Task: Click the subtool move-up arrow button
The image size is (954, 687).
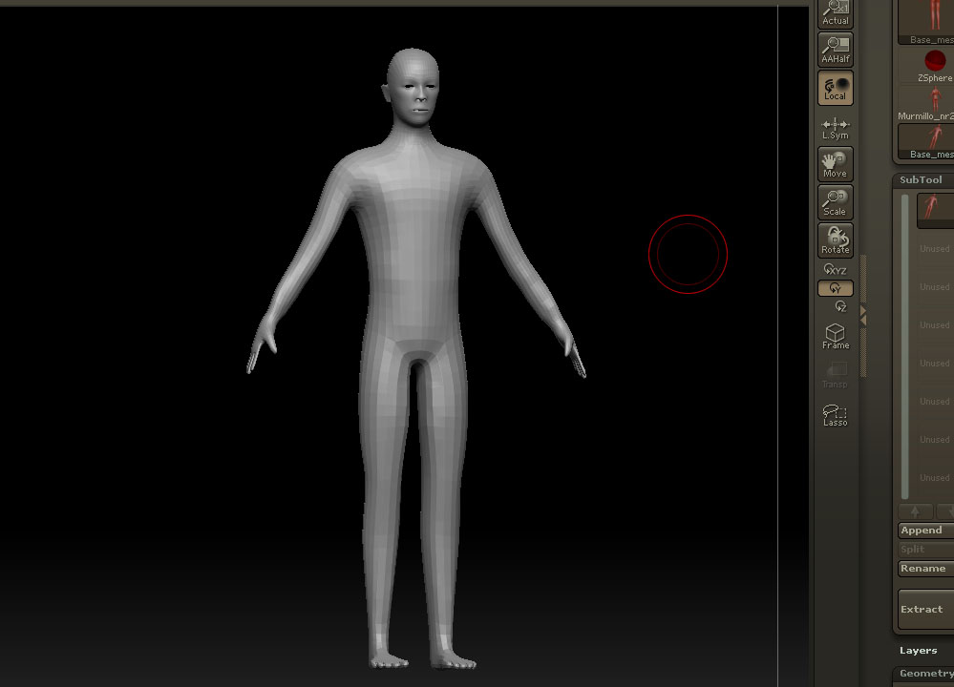Action: tap(916, 511)
